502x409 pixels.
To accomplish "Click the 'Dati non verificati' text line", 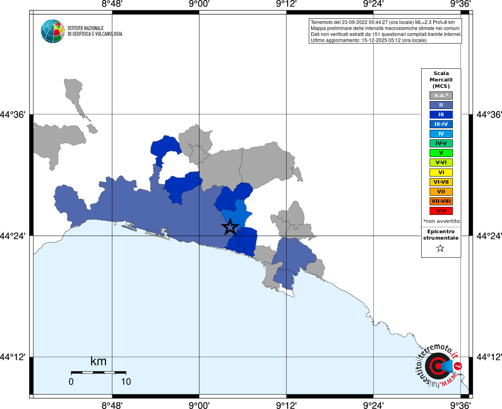I will 386,34.
